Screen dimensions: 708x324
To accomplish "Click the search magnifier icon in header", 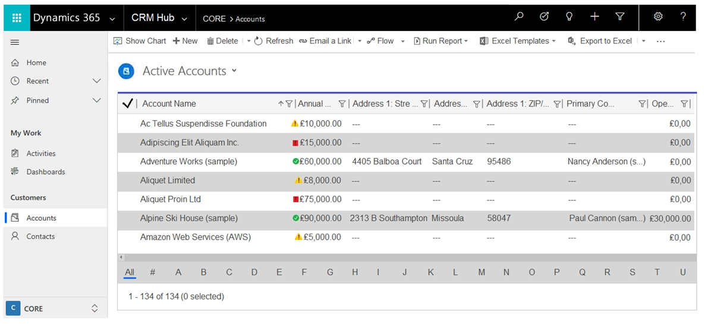I will (x=520, y=17).
